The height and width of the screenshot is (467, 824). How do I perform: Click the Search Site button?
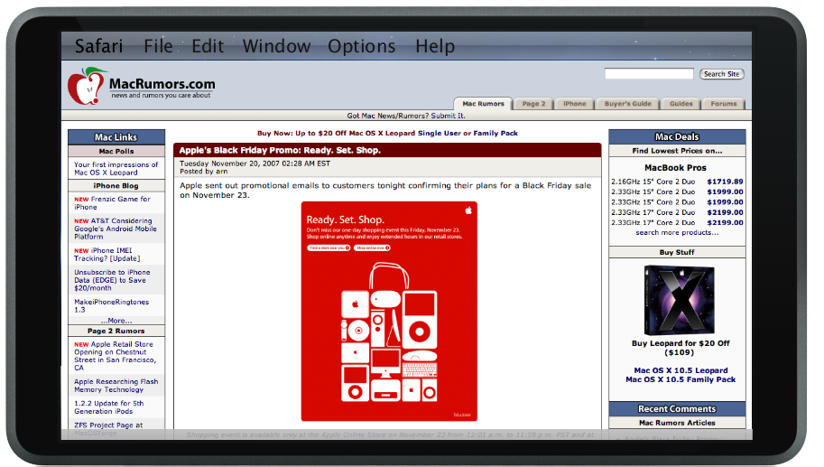pyautogui.click(x=721, y=74)
